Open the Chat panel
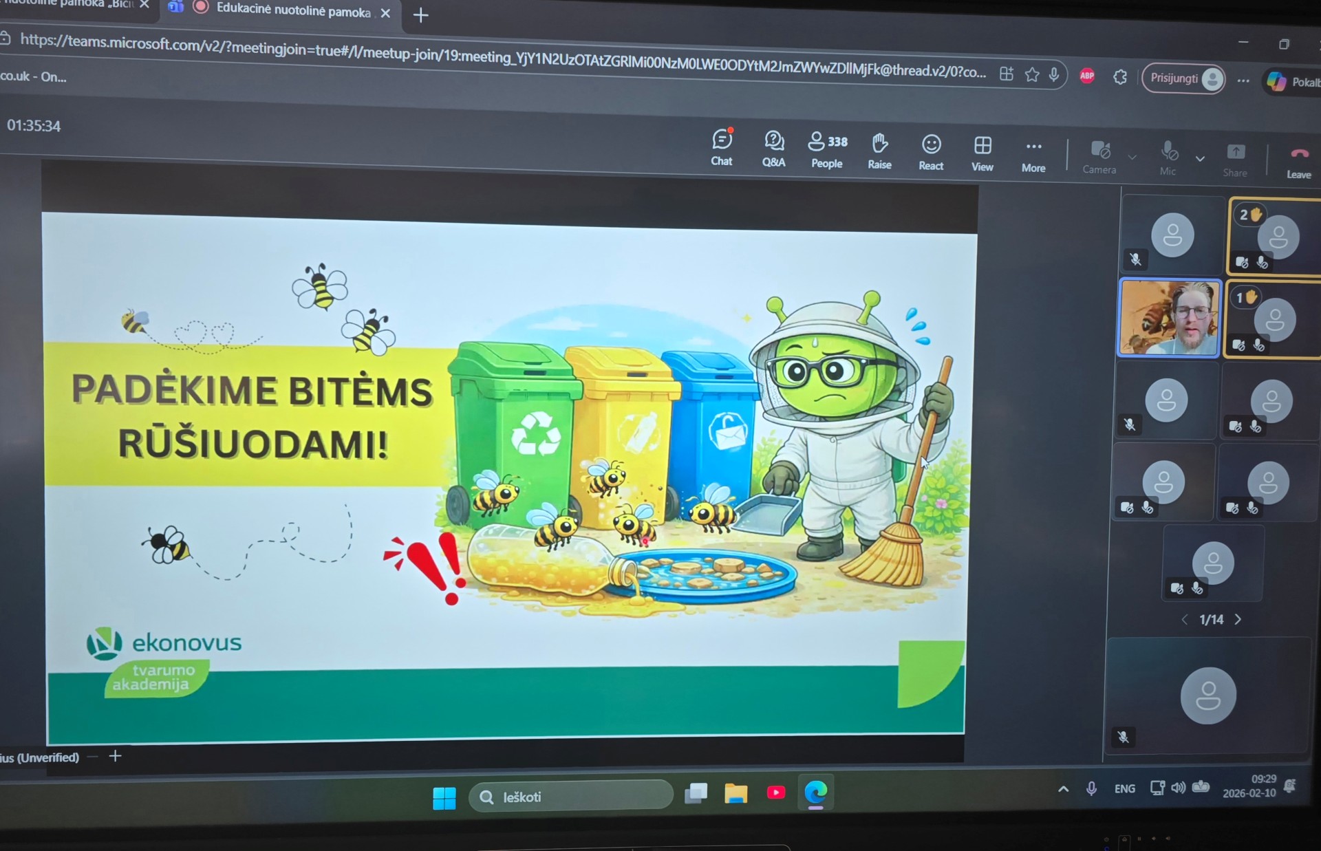1321x851 pixels. coord(721,147)
